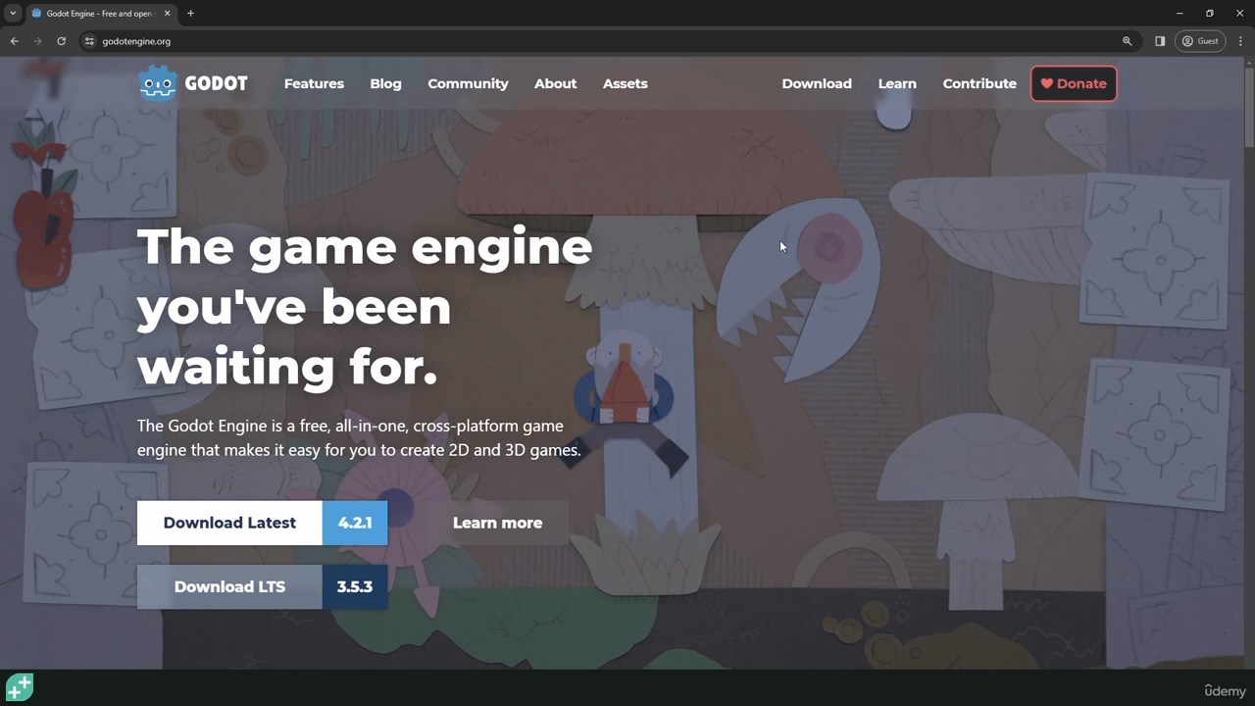The width and height of the screenshot is (1255, 706).
Task: Open the Guest profile button
Action: (1201, 41)
